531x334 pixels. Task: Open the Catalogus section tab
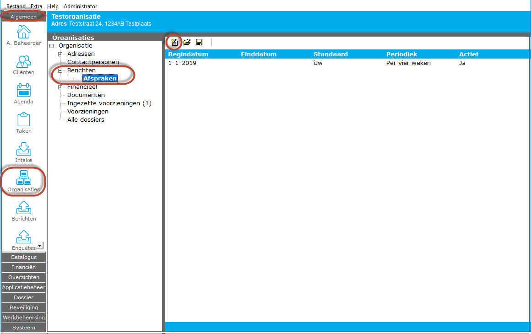click(23, 257)
